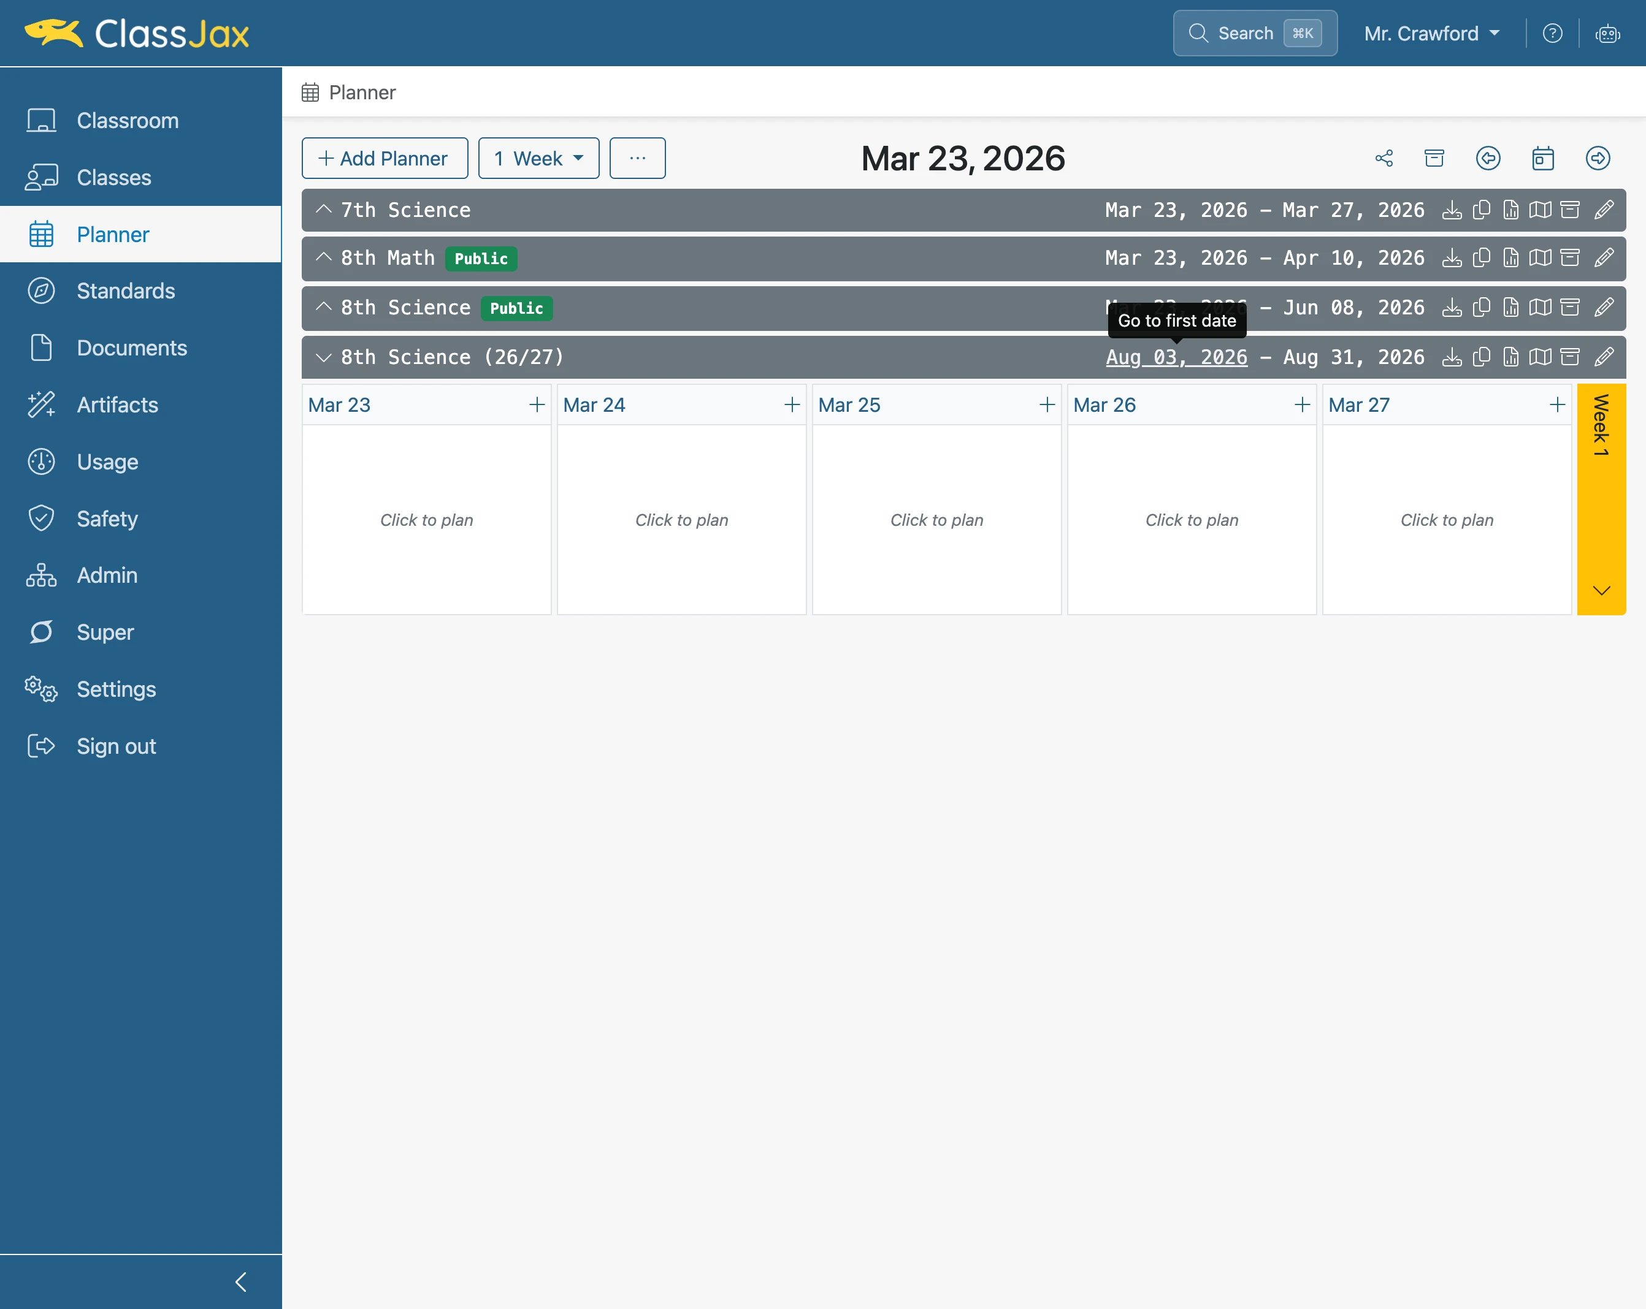Download the 8th Math planner
The image size is (1646, 1309).
click(1452, 258)
